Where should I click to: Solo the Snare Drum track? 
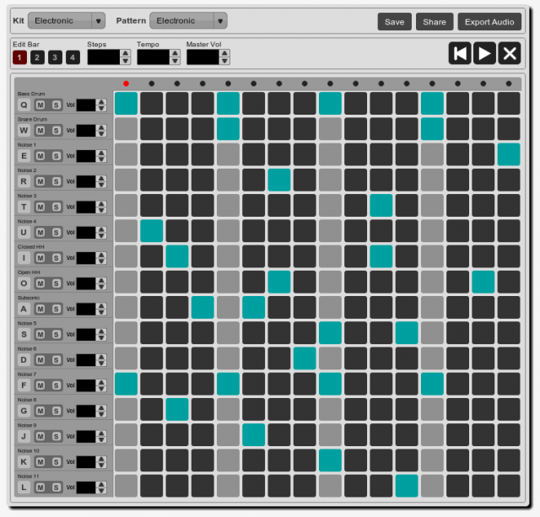(x=56, y=131)
